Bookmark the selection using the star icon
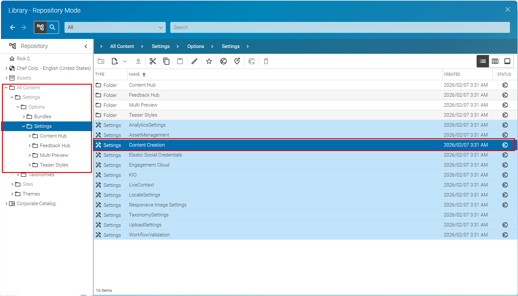 click(x=209, y=61)
